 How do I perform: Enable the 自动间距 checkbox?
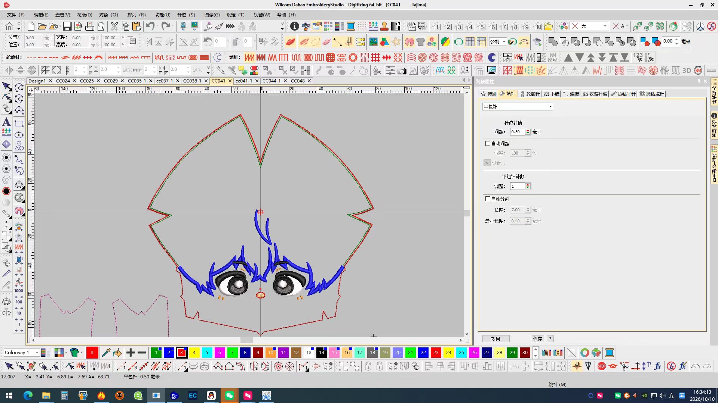tap(488, 143)
